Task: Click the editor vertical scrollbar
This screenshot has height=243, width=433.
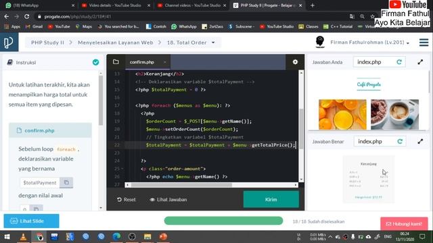Action: pyautogui.click(x=301, y=128)
